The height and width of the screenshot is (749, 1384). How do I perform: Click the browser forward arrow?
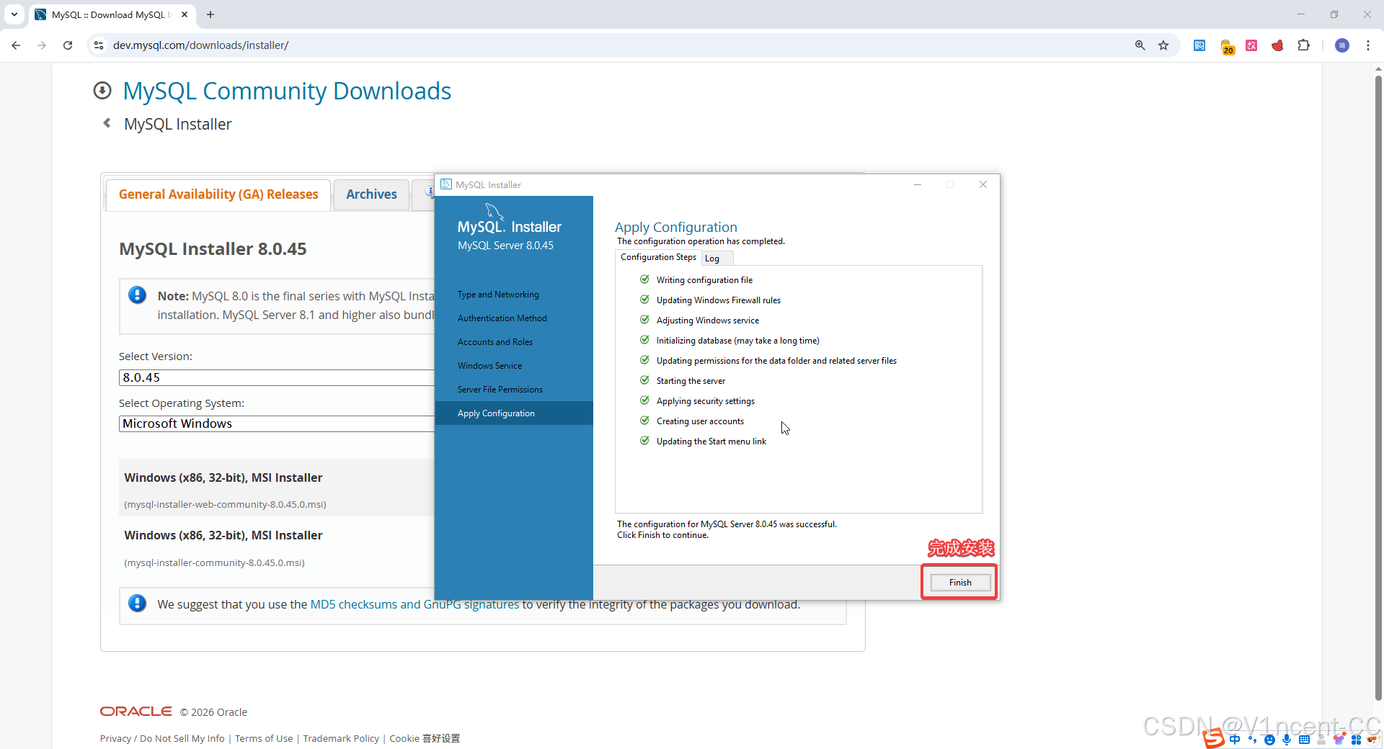pyautogui.click(x=42, y=45)
